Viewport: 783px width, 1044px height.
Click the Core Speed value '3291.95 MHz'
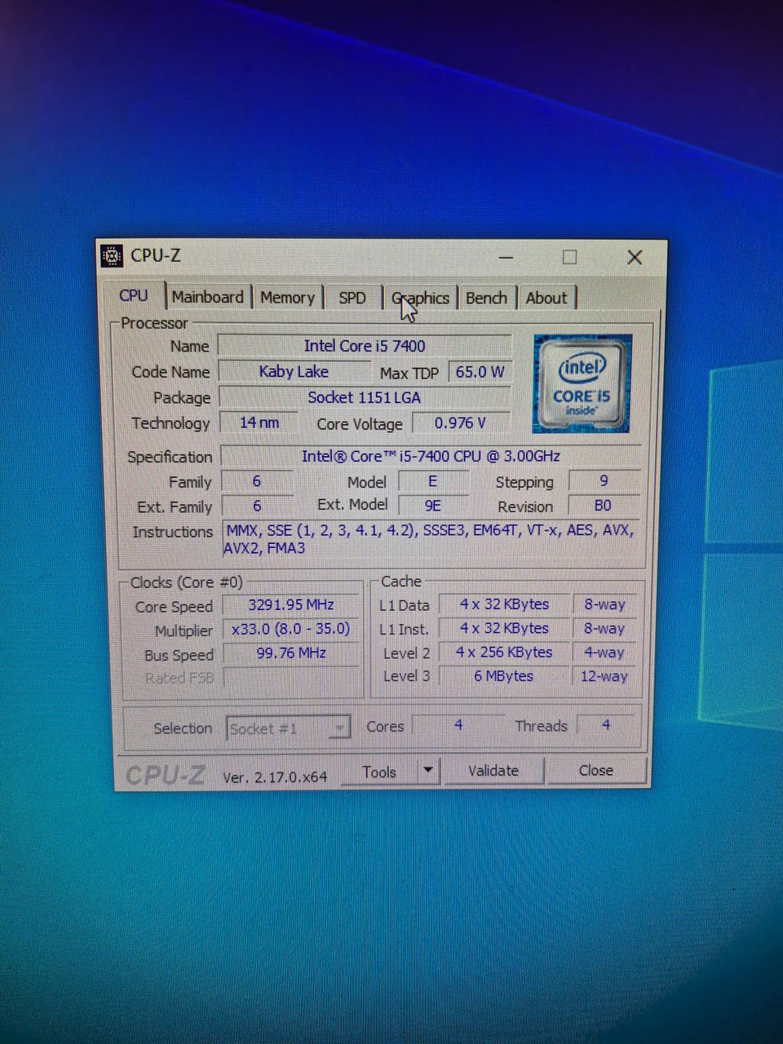coord(291,605)
